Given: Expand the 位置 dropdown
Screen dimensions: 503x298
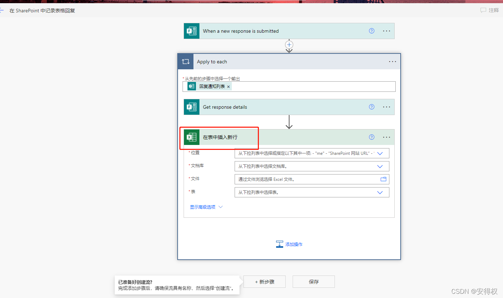Looking at the screenshot, I should coord(380,153).
